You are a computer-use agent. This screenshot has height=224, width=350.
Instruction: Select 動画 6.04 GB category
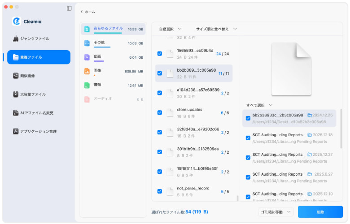coord(113,57)
